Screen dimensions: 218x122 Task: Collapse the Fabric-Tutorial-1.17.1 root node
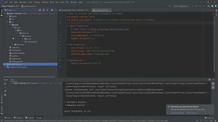pyautogui.click(x=5, y=14)
